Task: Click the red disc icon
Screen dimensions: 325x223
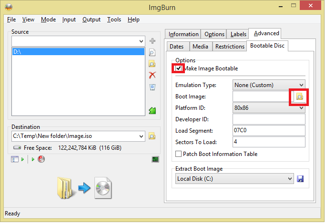Action: pos(41,159)
